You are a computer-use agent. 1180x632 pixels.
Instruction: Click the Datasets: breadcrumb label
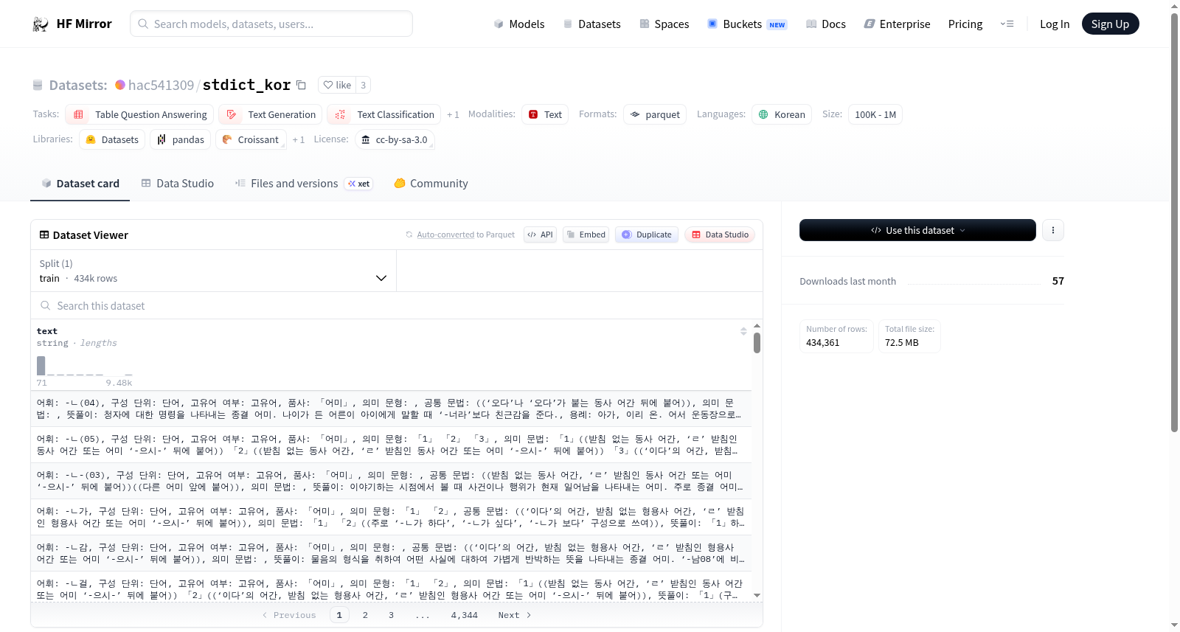[78, 85]
